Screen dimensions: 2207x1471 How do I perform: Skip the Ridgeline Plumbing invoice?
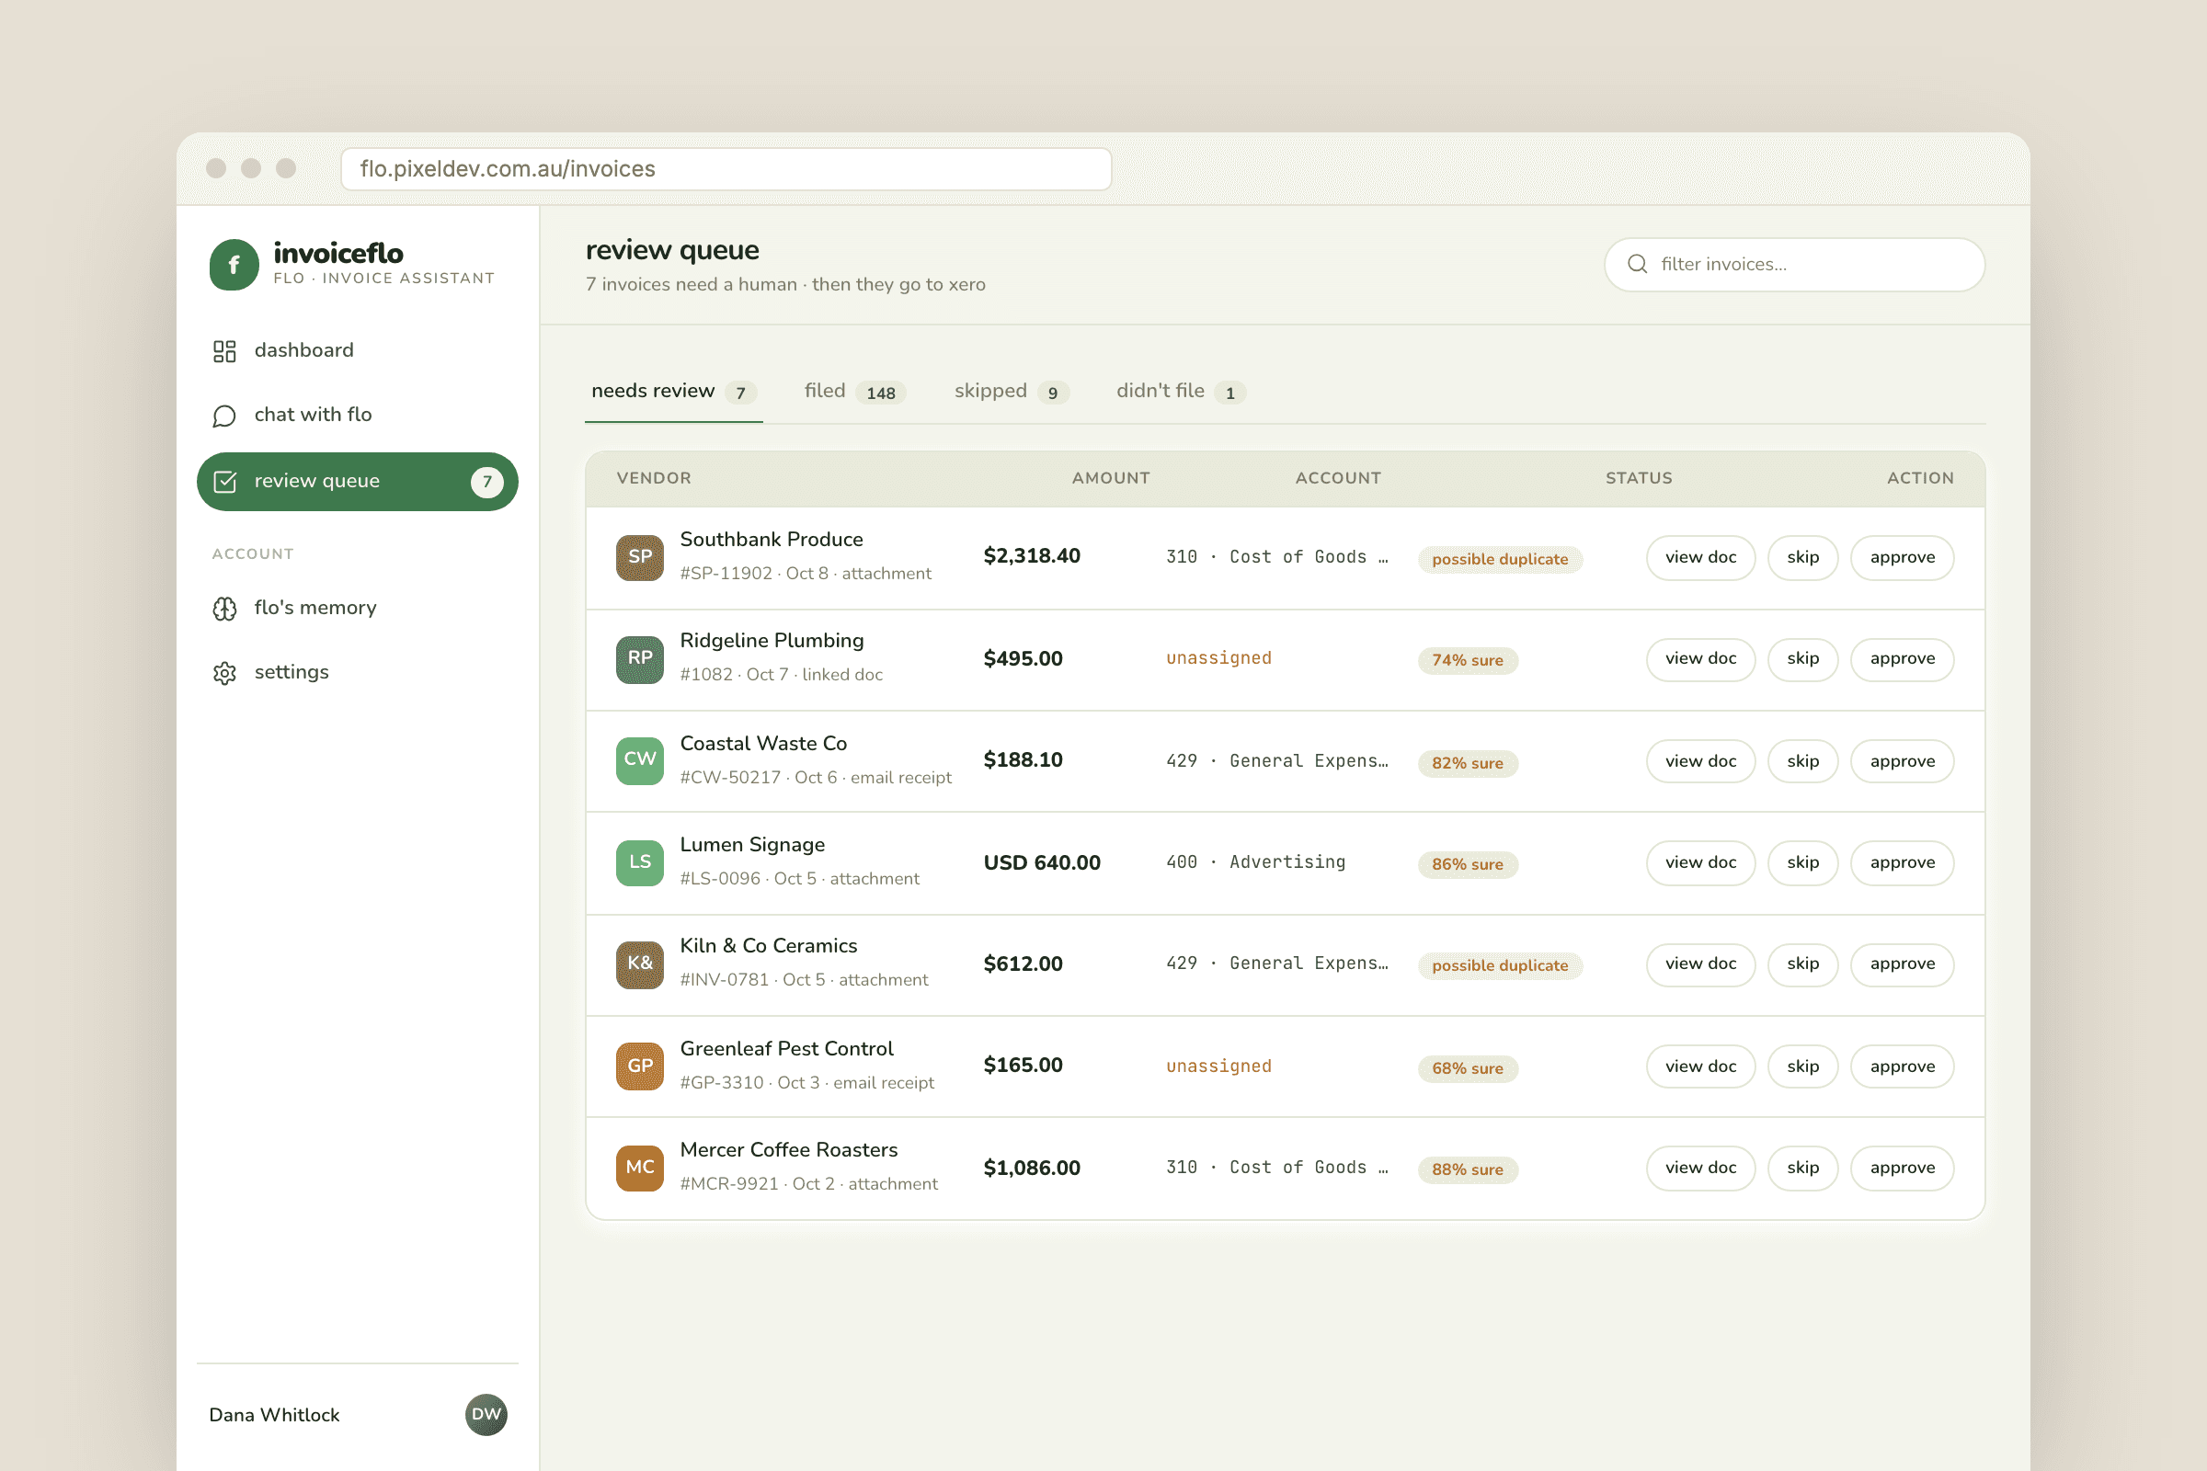pos(1802,658)
